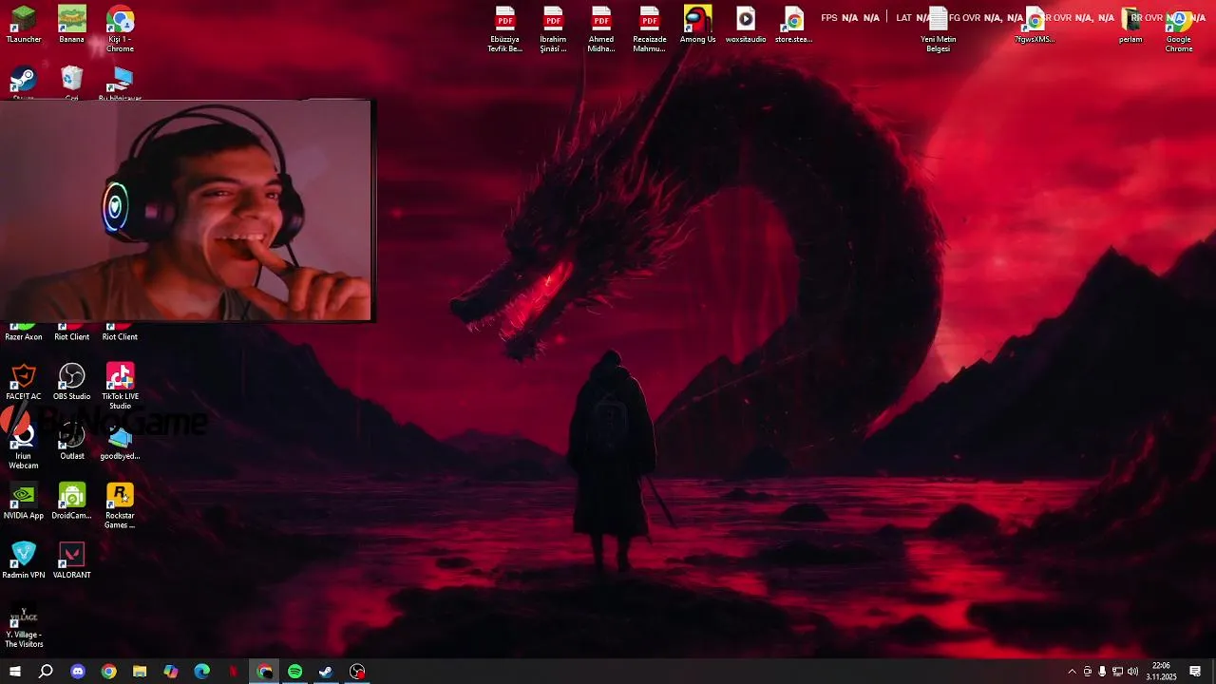Select the İbrahim Şinasi PDF file
The width and height of the screenshot is (1216, 684).
[553, 28]
